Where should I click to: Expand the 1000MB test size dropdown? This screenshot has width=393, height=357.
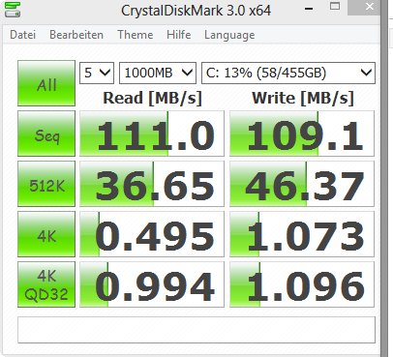pyautogui.click(x=158, y=73)
